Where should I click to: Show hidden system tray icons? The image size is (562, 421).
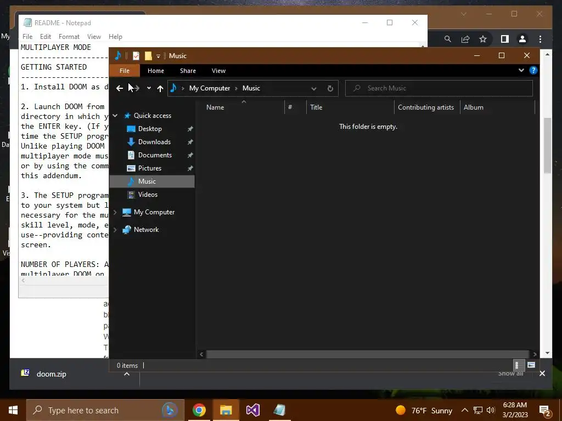point(464,410)
